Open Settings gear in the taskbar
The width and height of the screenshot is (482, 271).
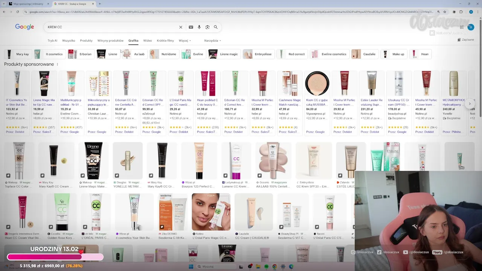click(x=283, y=266)
